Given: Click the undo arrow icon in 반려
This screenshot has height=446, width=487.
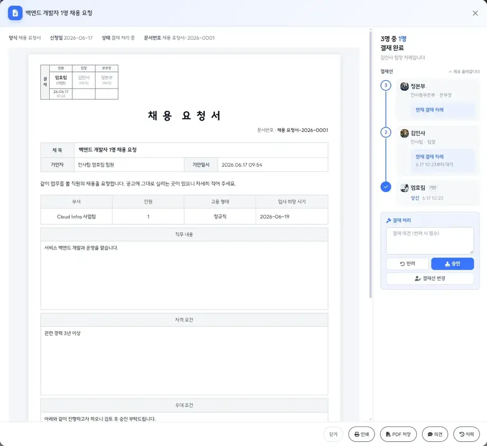Looking at the screenshot, I should pos(402,264).
